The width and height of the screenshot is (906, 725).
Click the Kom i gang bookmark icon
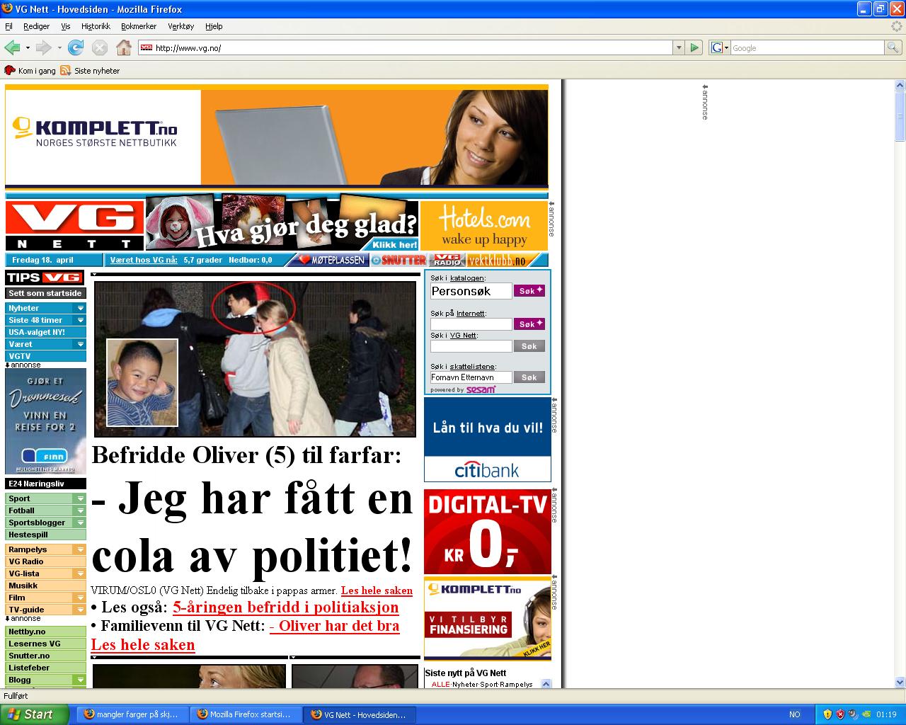(x=10, y=70)
